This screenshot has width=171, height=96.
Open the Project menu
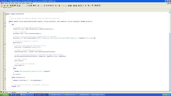click(6, 3)
